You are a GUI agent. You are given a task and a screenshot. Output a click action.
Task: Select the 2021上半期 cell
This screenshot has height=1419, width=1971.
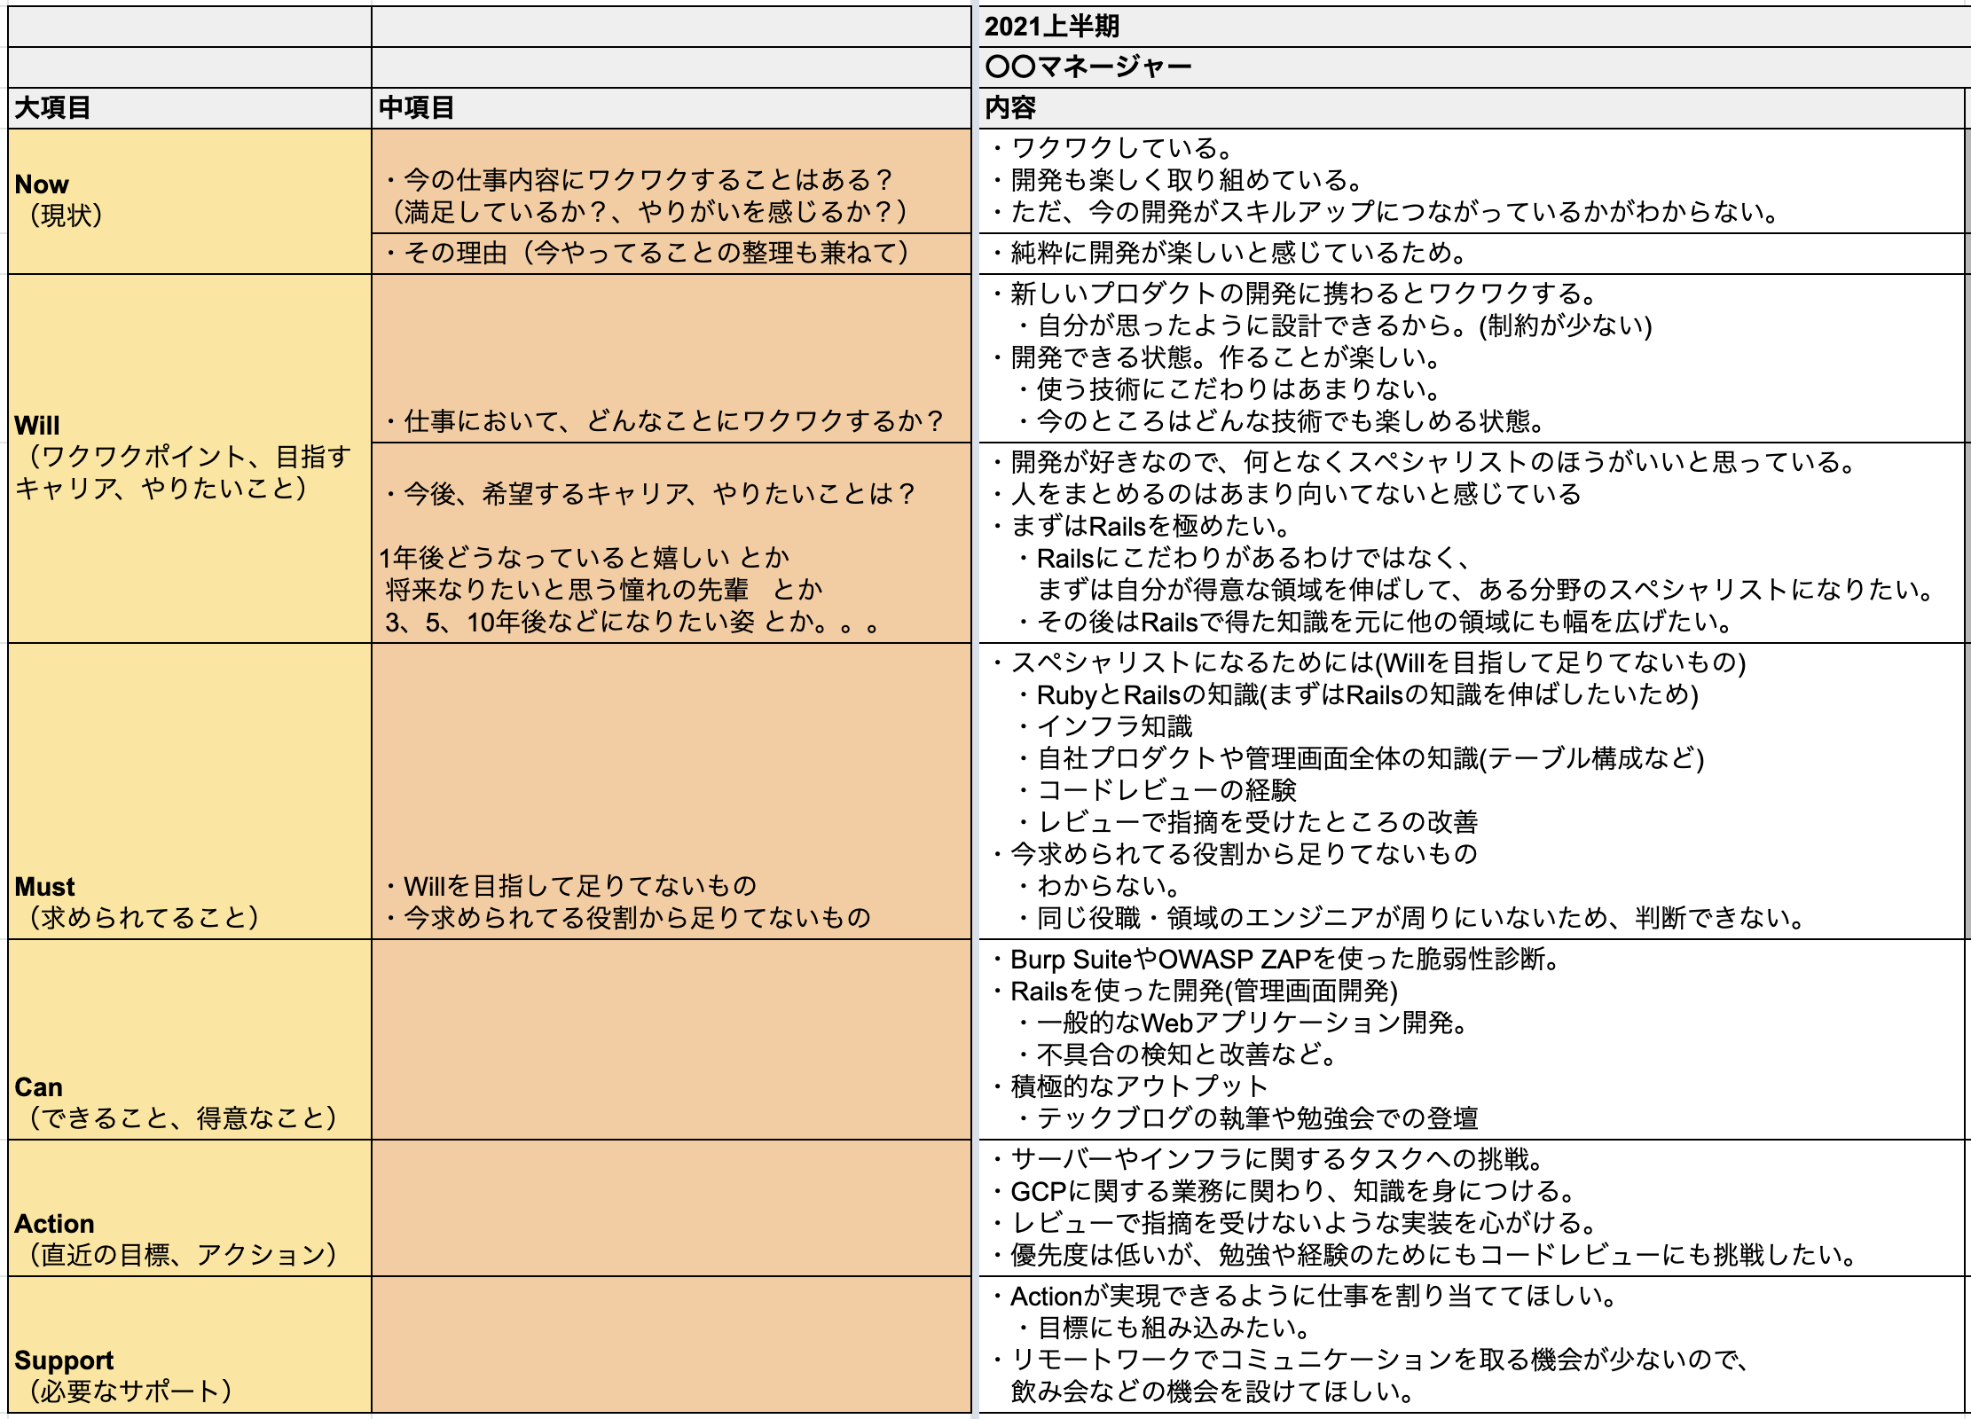(x=1472, y=27)
